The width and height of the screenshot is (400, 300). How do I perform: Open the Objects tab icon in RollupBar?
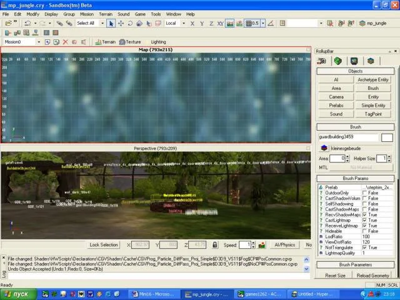[x=321, y=61]
